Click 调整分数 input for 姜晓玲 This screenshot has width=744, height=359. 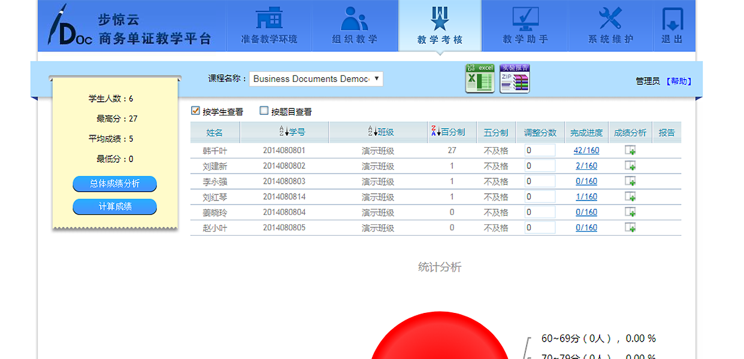click(540, 212)
